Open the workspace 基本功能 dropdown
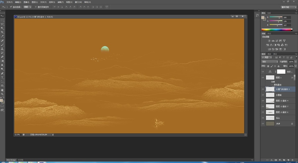The width and height of the screenshot is (298, 163). (288, 7)
